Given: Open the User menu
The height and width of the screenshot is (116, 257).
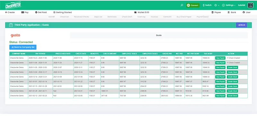Looking at the screenshot, I should (246, 12).
